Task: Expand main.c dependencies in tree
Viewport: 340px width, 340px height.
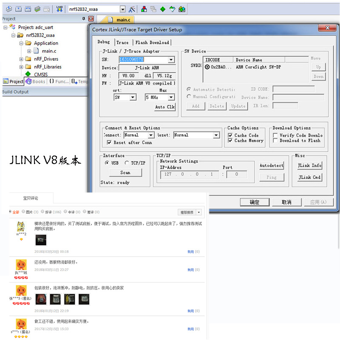Action: pos(29,51)
